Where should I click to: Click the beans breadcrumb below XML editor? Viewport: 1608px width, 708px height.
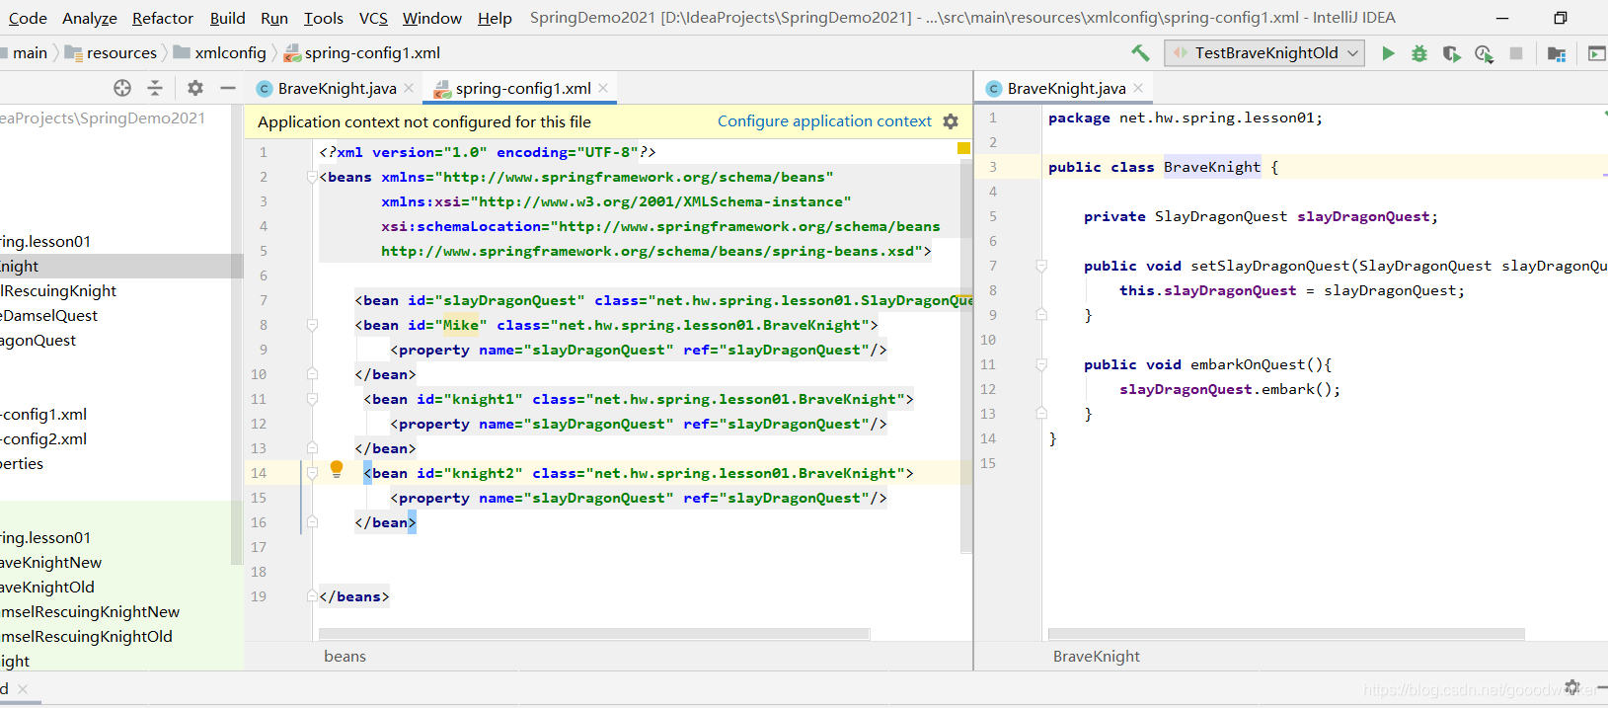click(345, 657)
